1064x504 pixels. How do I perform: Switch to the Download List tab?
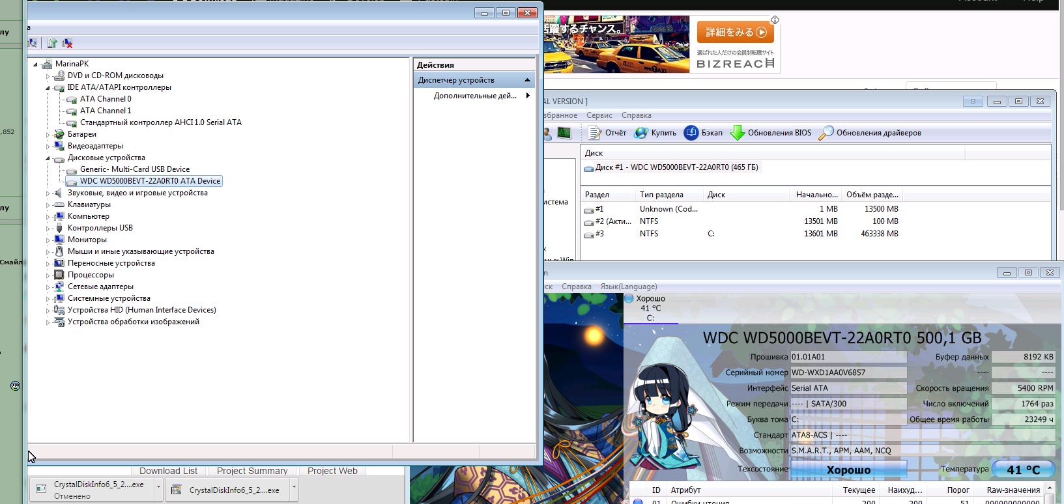[168, 471]
